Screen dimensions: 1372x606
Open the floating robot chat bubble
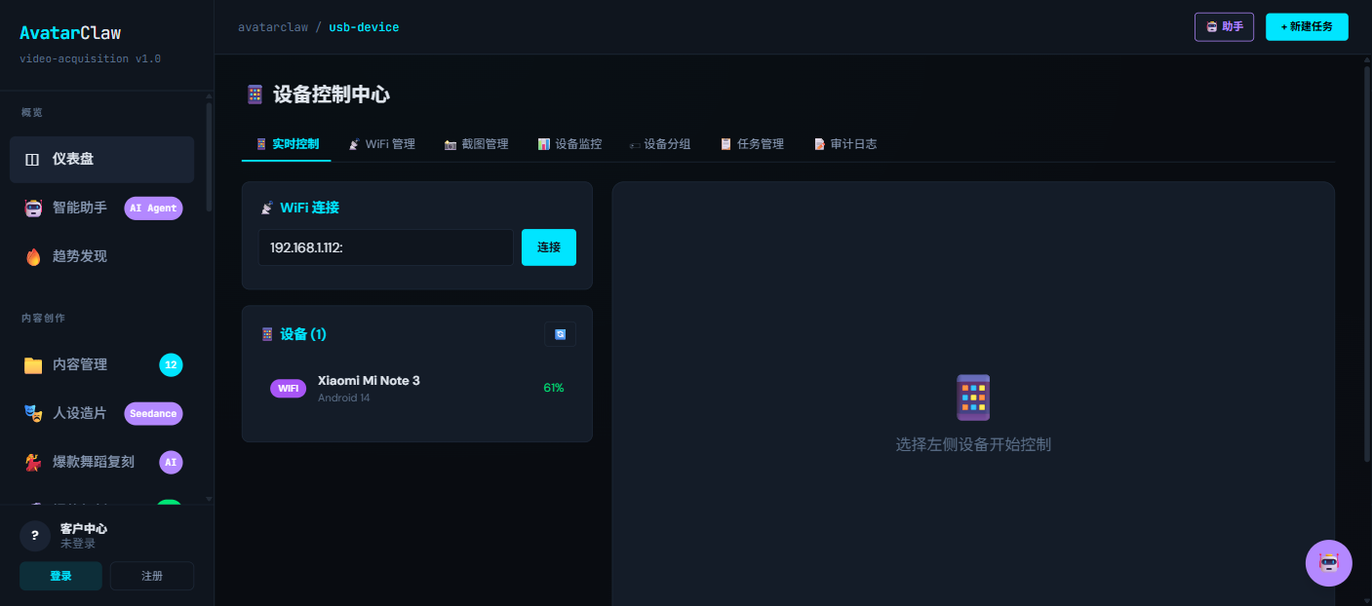pos(1329,563)
